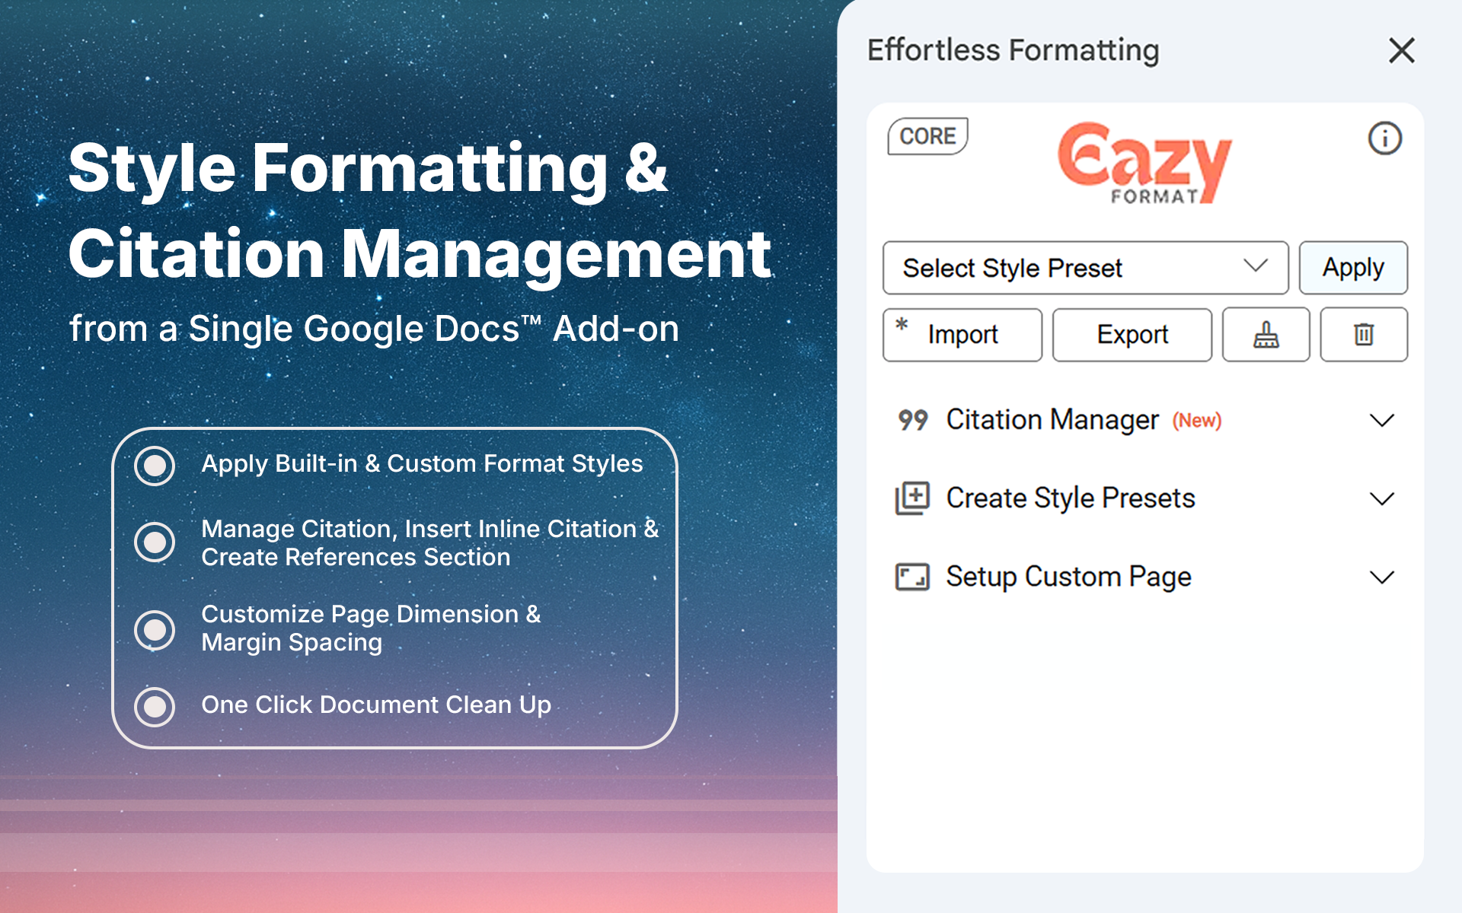Click the Export button

[x=1132, y=335]
